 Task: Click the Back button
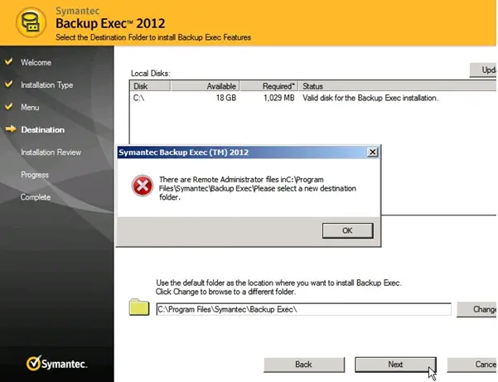pyautogui.click(x=304, y=365)
